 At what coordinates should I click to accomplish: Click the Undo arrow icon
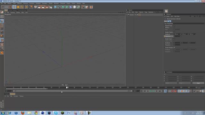(x=3, y=7)
